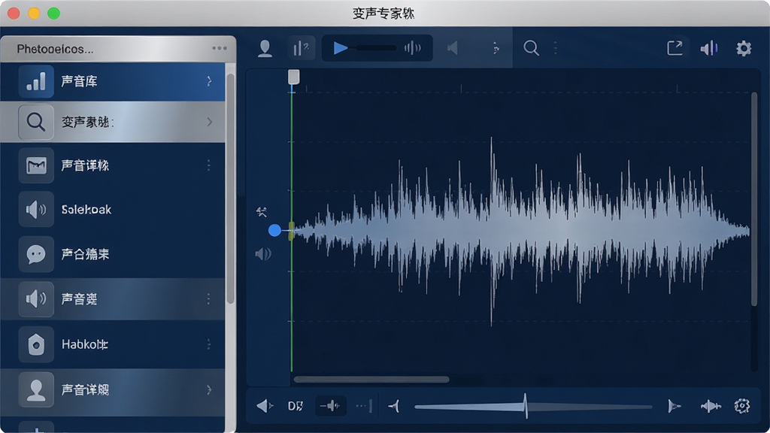
Task: Click the playhead marker handle above waveform
Action: click(293, 77)
